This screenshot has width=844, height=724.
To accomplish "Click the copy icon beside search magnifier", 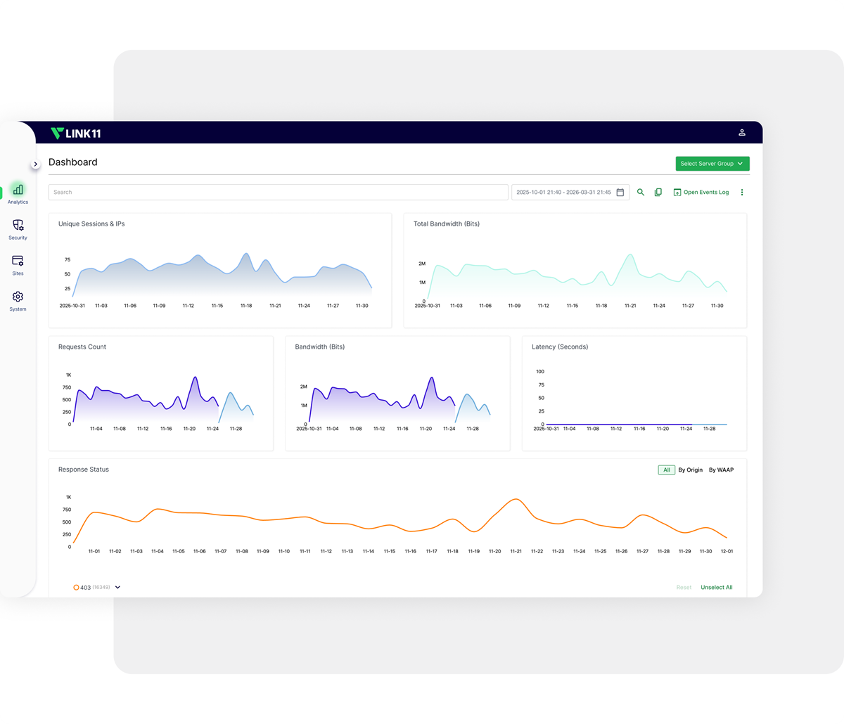I will pos(658,192).
